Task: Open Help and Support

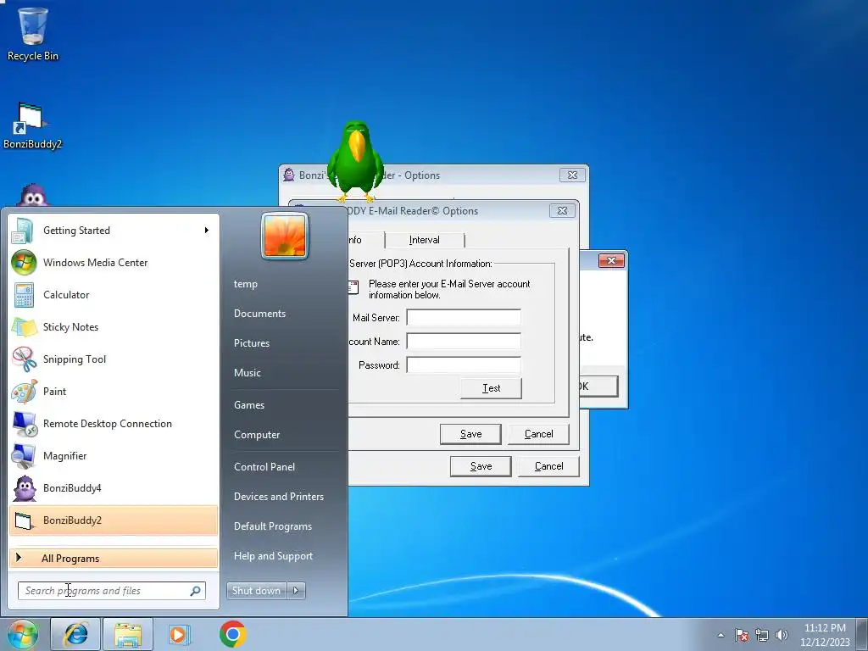Action: (274, 556)
